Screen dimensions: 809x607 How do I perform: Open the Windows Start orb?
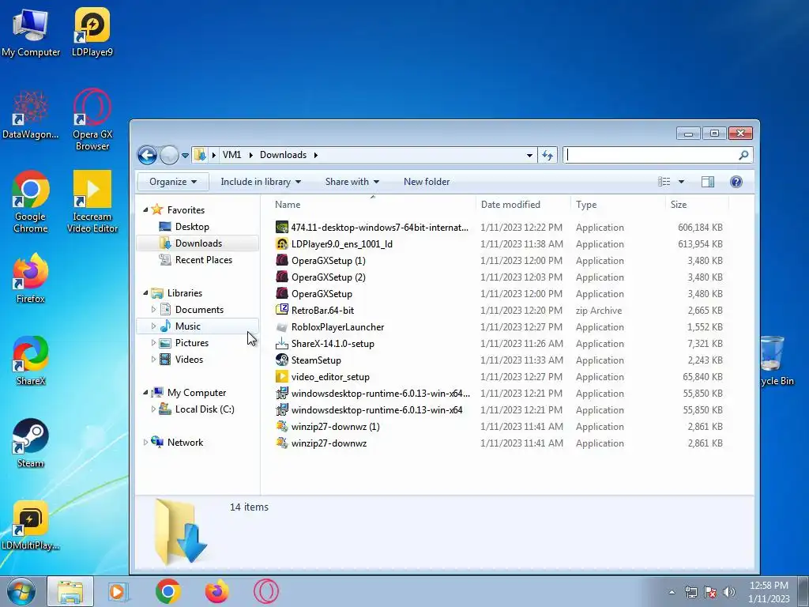pyautogui.click(x=21, y=591)
